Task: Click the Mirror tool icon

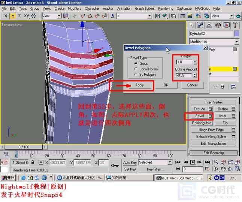Action: click(x=158, y=16)
